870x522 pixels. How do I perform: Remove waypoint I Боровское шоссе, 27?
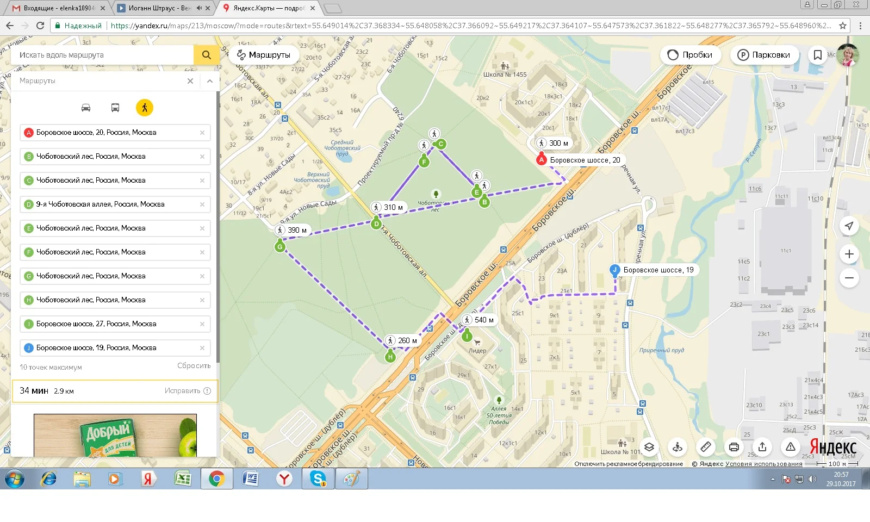(202, 324)
